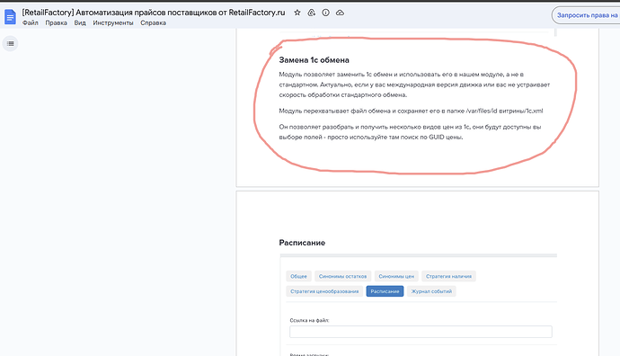
Task: Open the Google Docs home icon
Action: point(10,17)
